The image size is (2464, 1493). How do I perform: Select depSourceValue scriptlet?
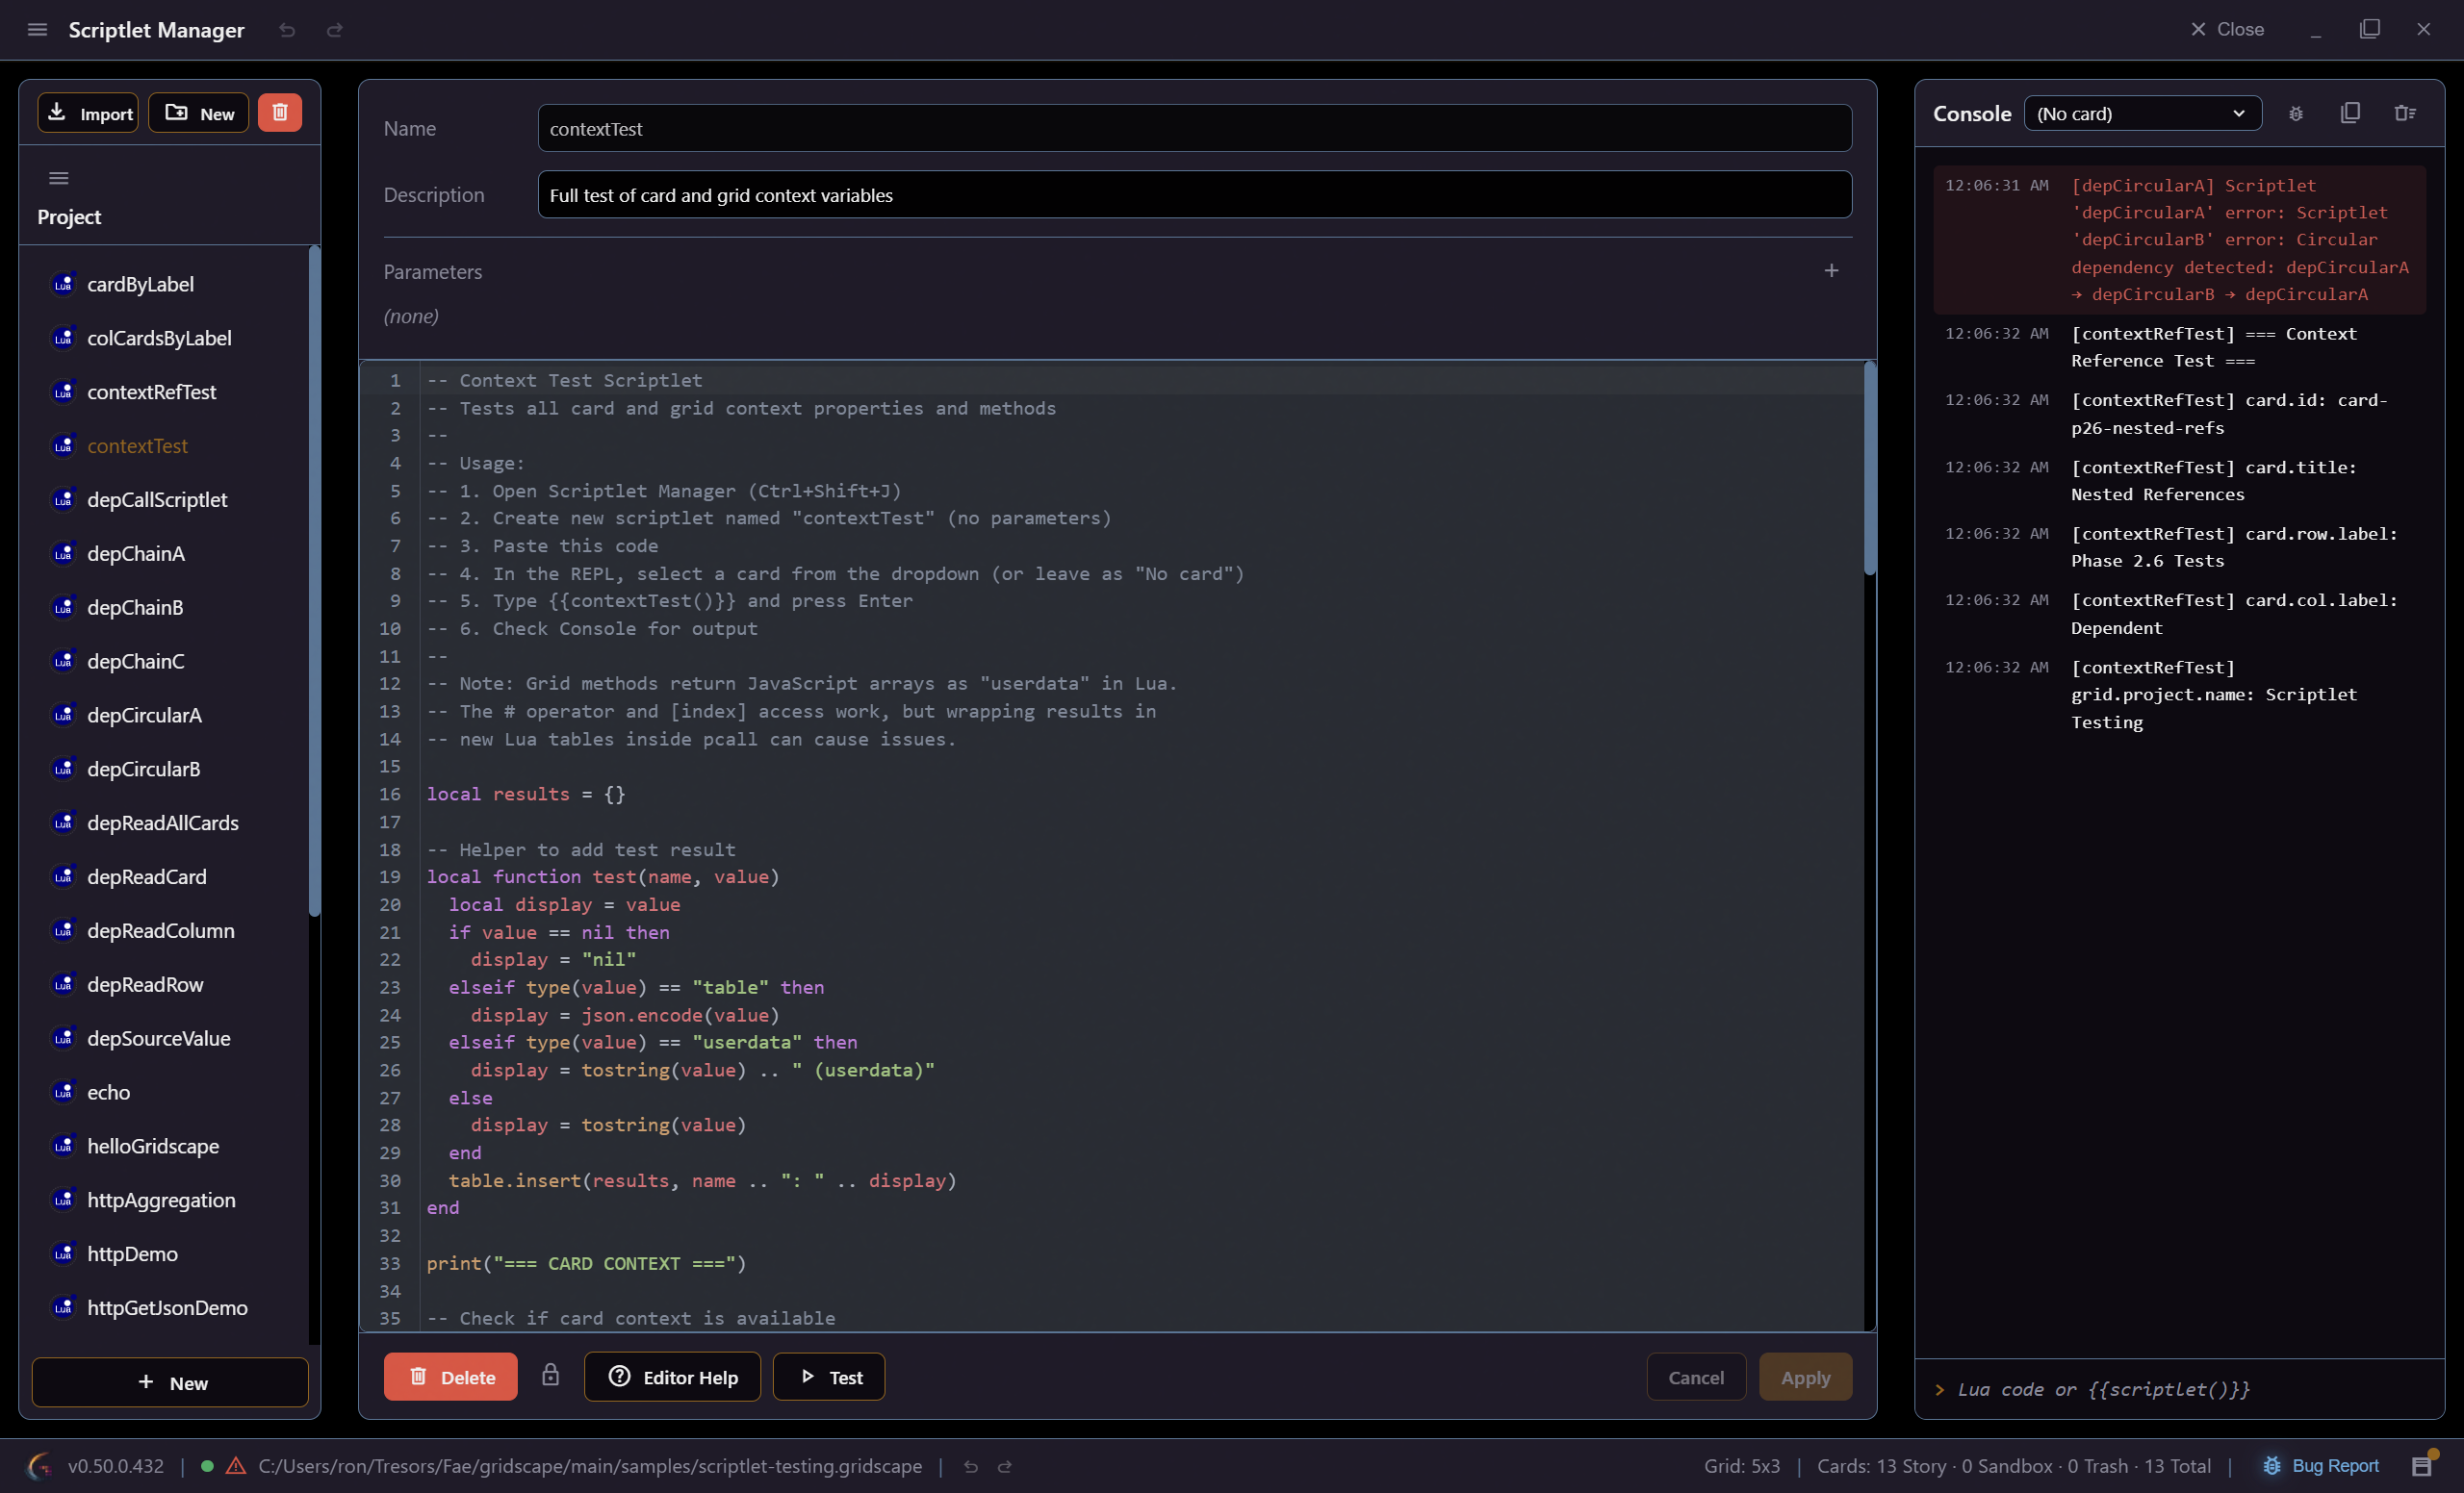(158, 1038)
